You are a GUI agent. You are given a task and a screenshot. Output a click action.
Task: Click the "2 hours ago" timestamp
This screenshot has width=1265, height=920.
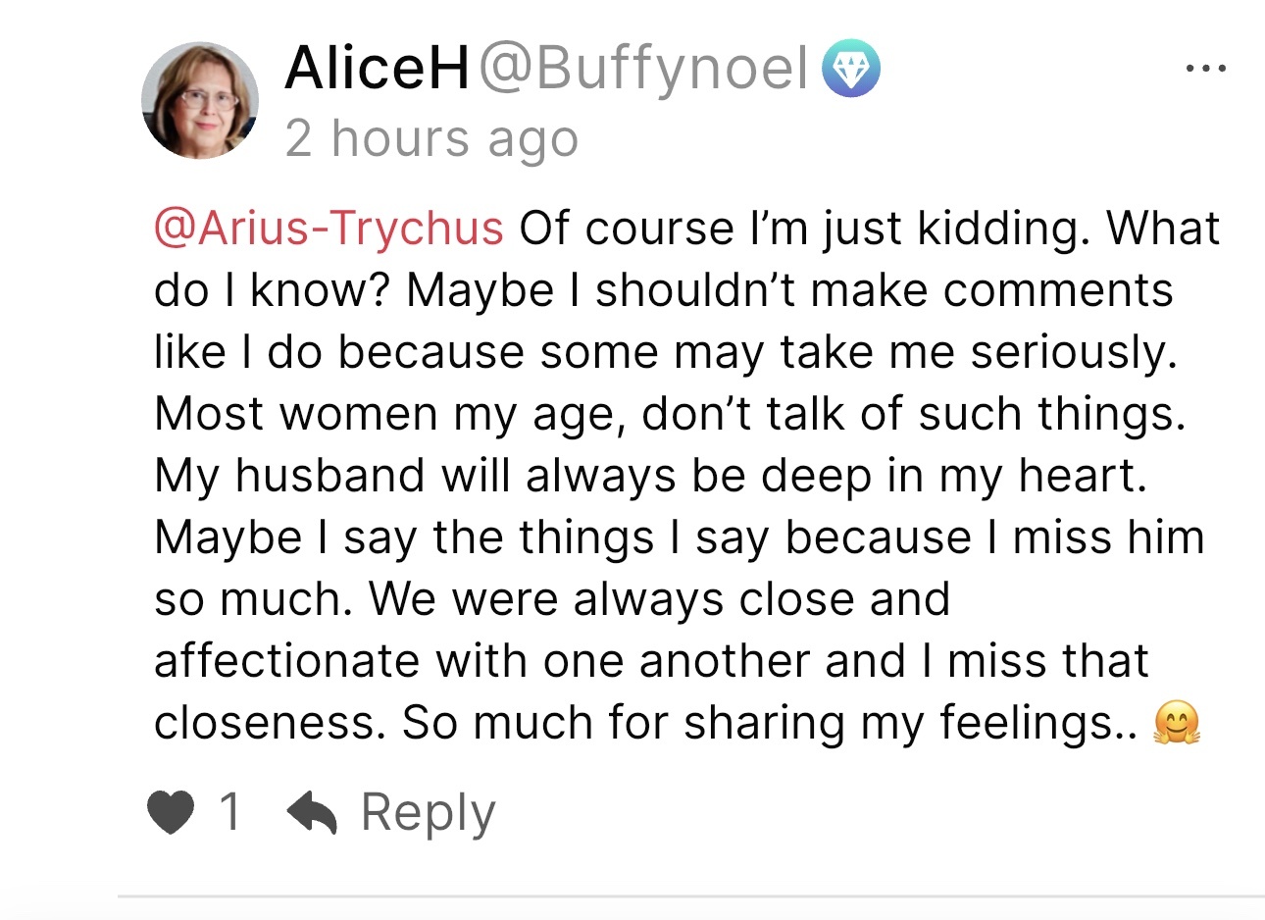pos(431,138)
